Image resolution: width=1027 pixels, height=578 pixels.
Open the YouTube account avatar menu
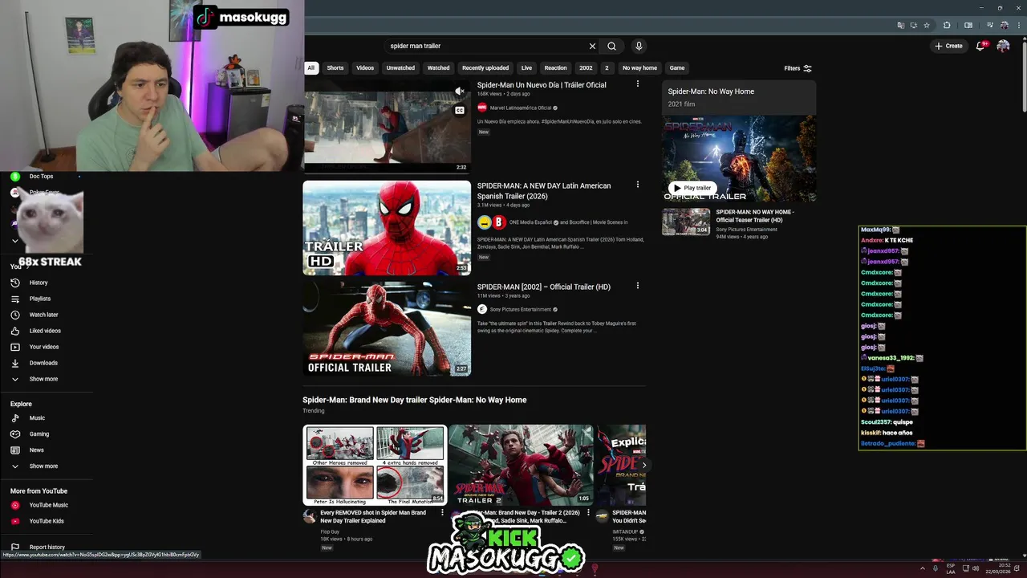[1003, 46]
